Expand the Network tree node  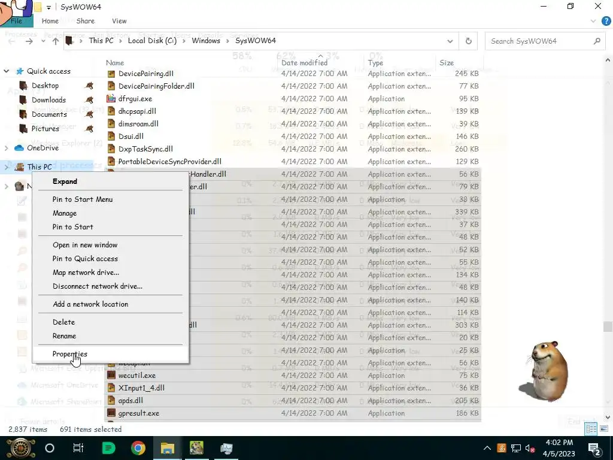pos(6,186)
